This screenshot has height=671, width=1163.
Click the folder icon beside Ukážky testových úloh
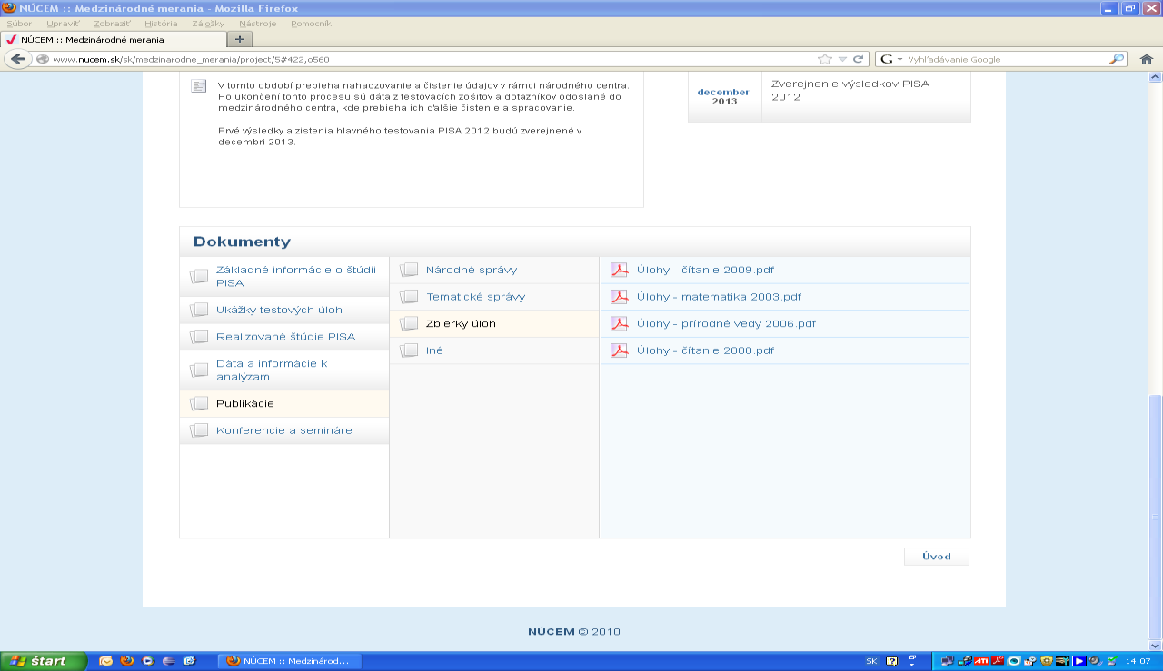point(199,310)
